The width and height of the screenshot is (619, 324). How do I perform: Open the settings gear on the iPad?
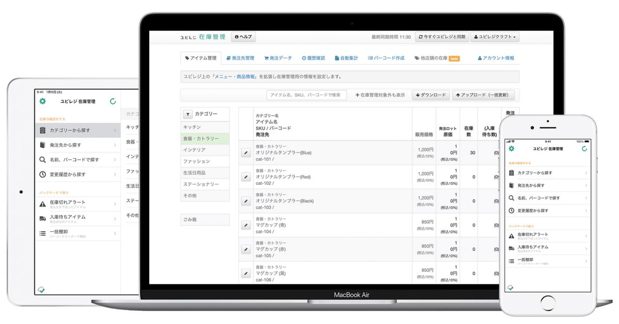43,101
